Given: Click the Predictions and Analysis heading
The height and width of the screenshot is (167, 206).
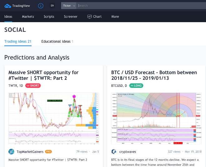Looking at the screenshot, I should point(37,57).
